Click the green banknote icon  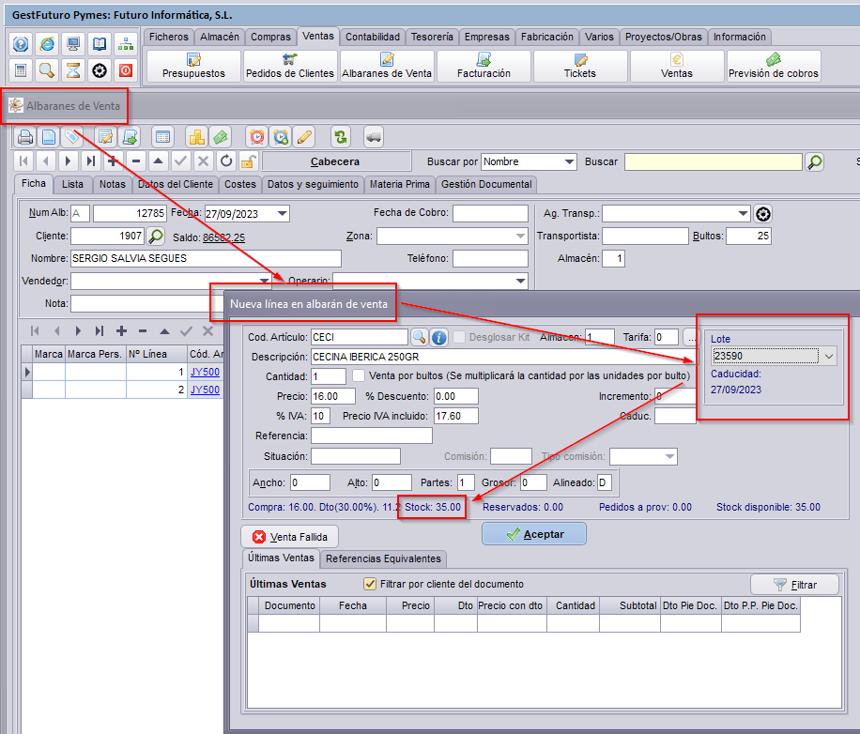pyautogui.click(x=221, y=137)
